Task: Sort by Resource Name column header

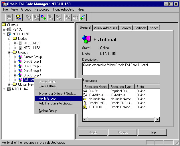Action: (96, 87)
